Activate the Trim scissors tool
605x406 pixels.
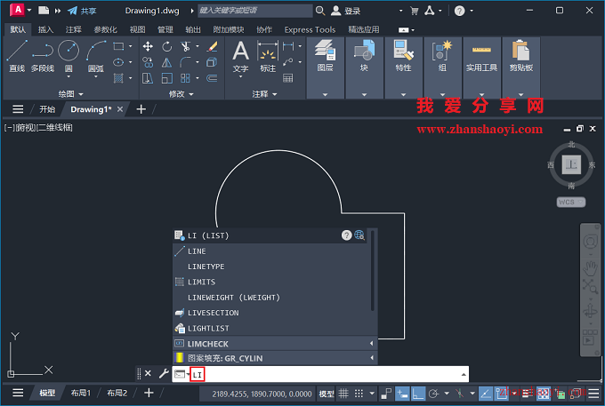186,46
